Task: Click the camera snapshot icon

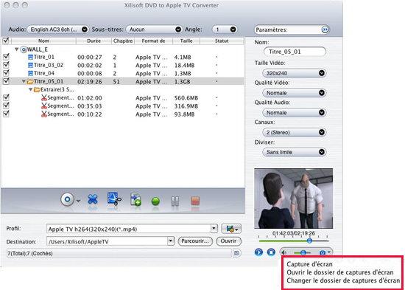Action: (323, 252)
